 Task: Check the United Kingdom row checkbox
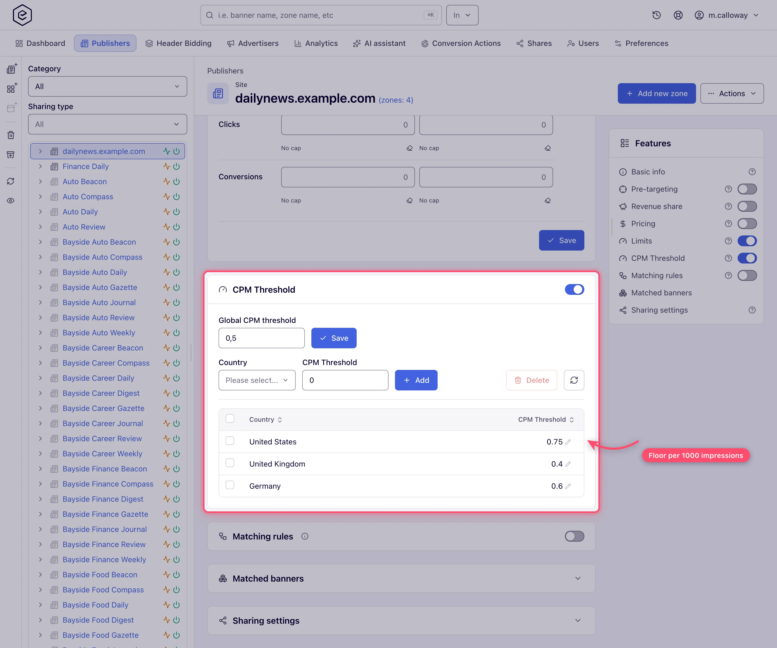[x=230, y=463]
